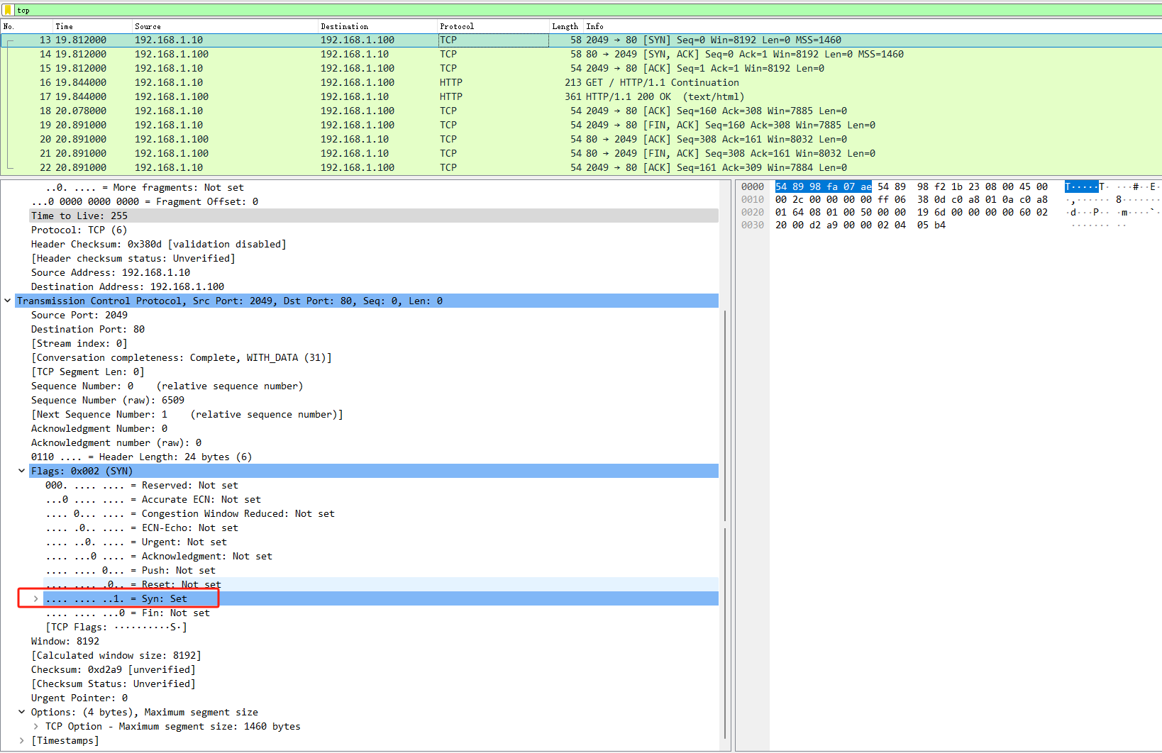This screenshot has width=1162, height=753.
Task: Collapse the Transmission Control Protocol tree node
Action: (8, 301)
